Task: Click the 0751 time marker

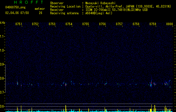Action: pos(19,24)
